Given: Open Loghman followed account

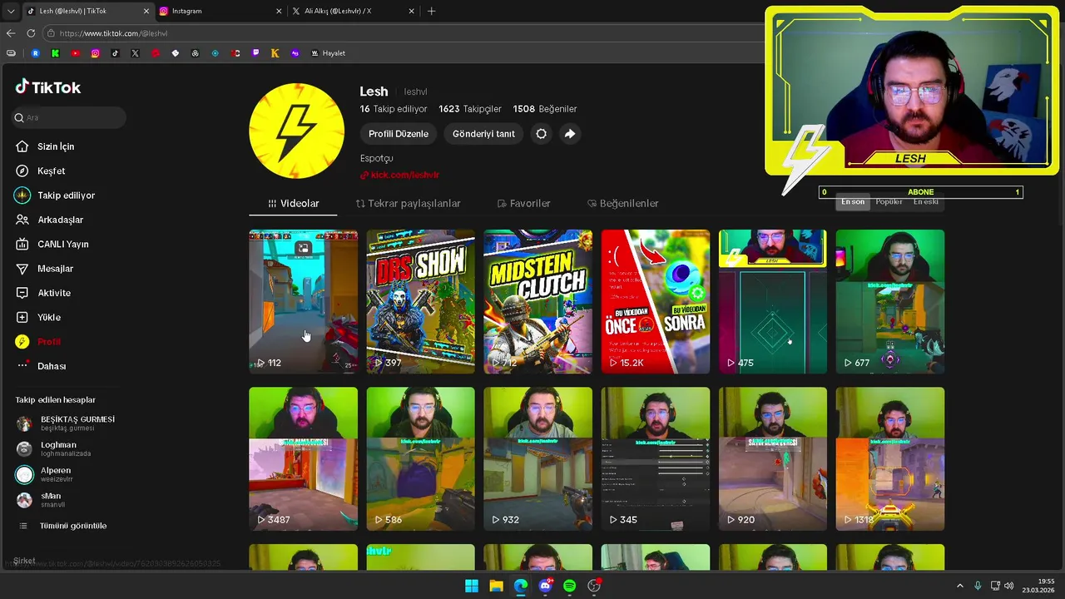Looking at the screenshot, I should pyautogui.click(x=54, y=449).
